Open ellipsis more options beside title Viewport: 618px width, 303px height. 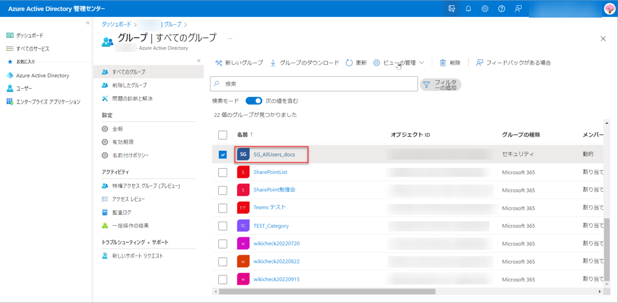click(230, 39)
